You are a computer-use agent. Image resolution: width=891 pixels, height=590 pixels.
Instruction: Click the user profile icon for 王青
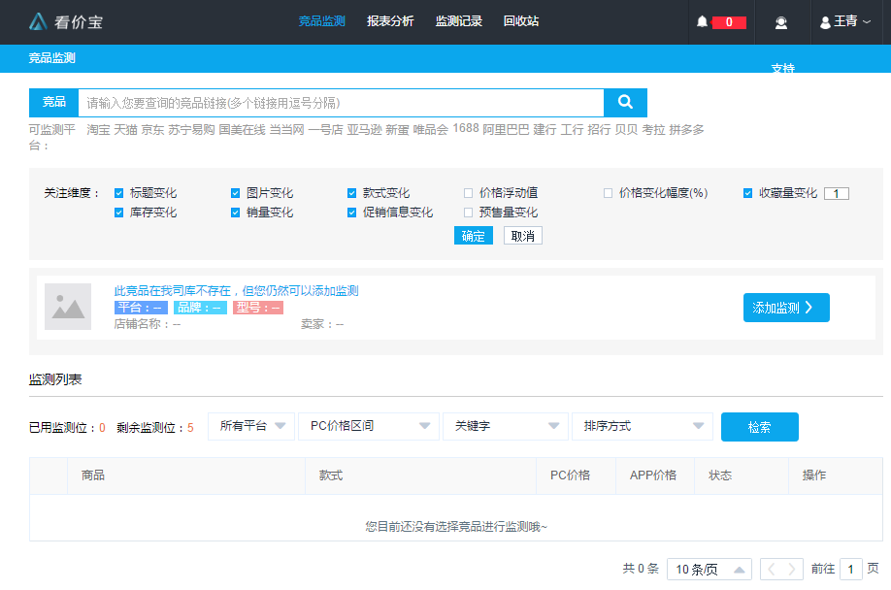[825, 22]
